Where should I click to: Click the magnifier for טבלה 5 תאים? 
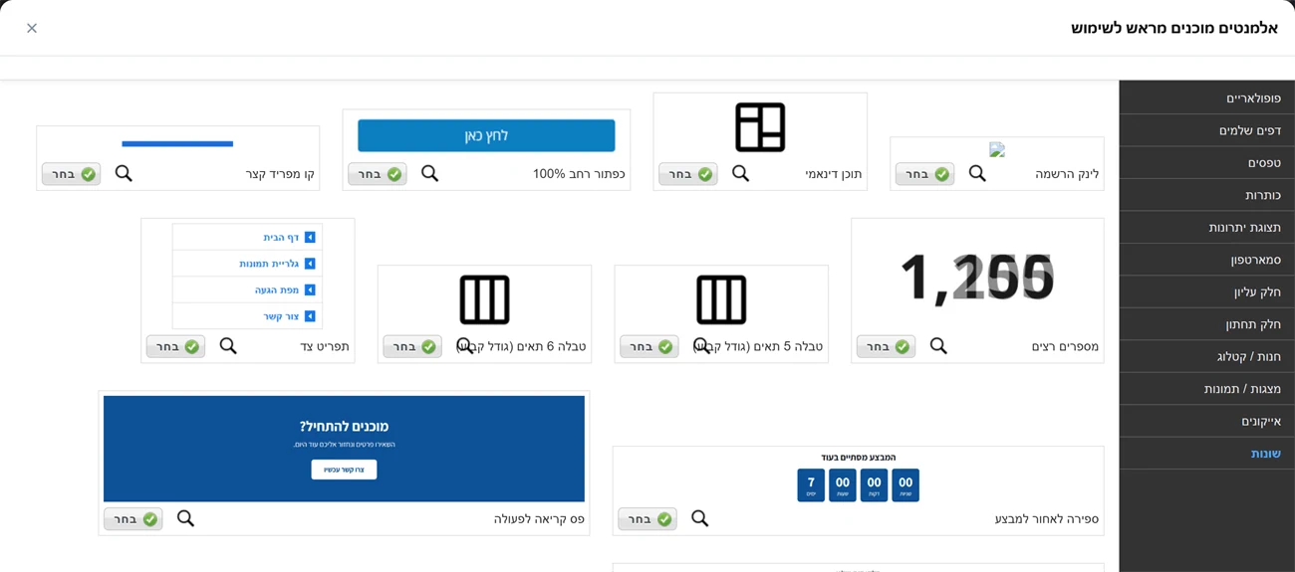pyautogui.click(x=701, y=345)
